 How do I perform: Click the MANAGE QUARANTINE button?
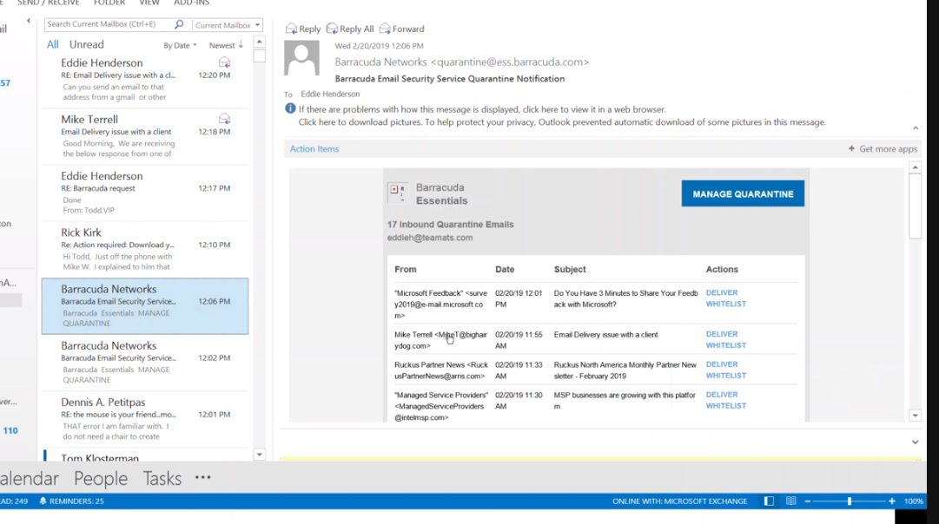[743, 193]
